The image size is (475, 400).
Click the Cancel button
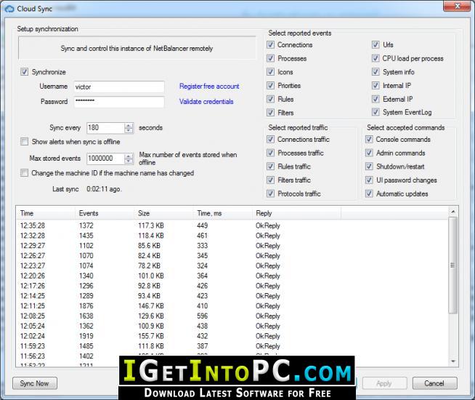point(434,383)
